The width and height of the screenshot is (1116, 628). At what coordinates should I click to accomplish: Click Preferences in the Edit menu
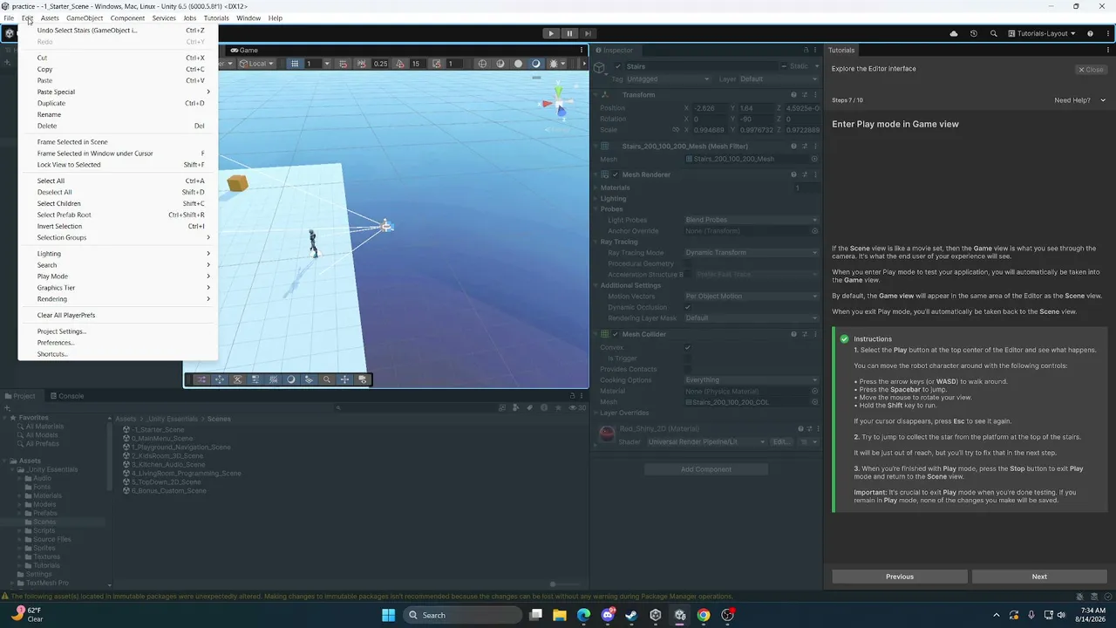[118, 343]
